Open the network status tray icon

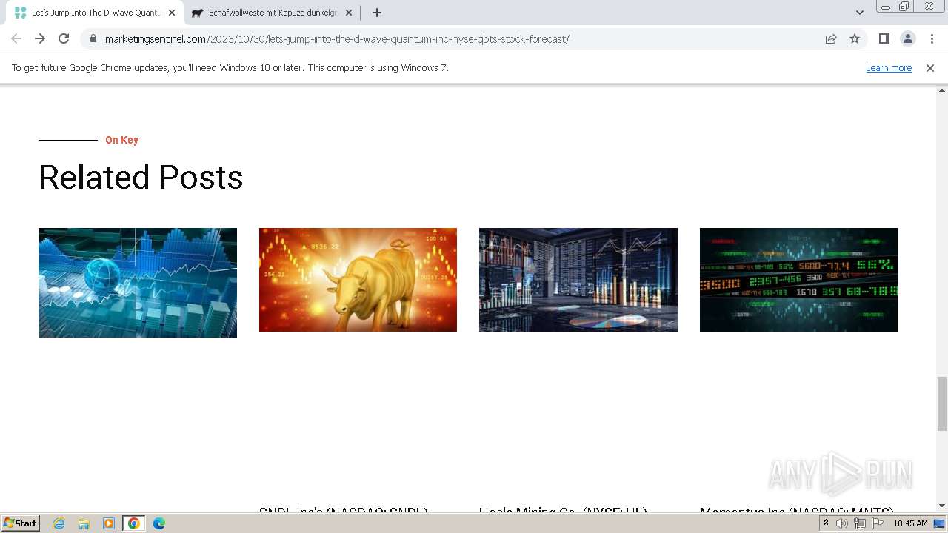(860, 523)
